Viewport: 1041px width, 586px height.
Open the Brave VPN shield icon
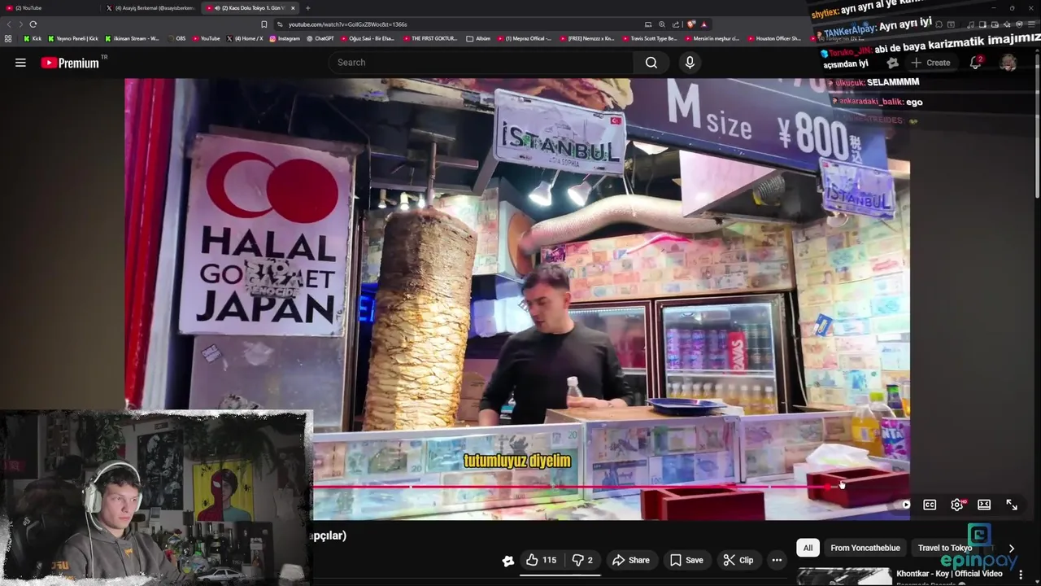(x=1019, y=24)
